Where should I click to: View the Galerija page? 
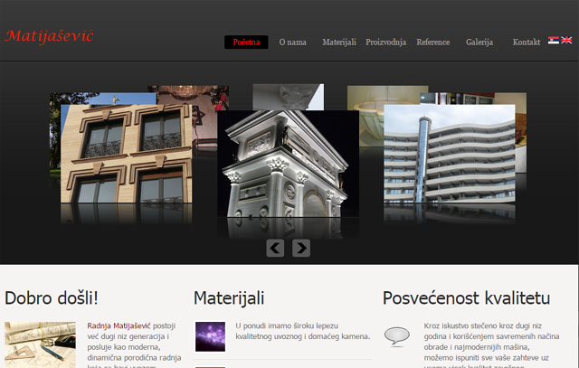coord(479,42)
